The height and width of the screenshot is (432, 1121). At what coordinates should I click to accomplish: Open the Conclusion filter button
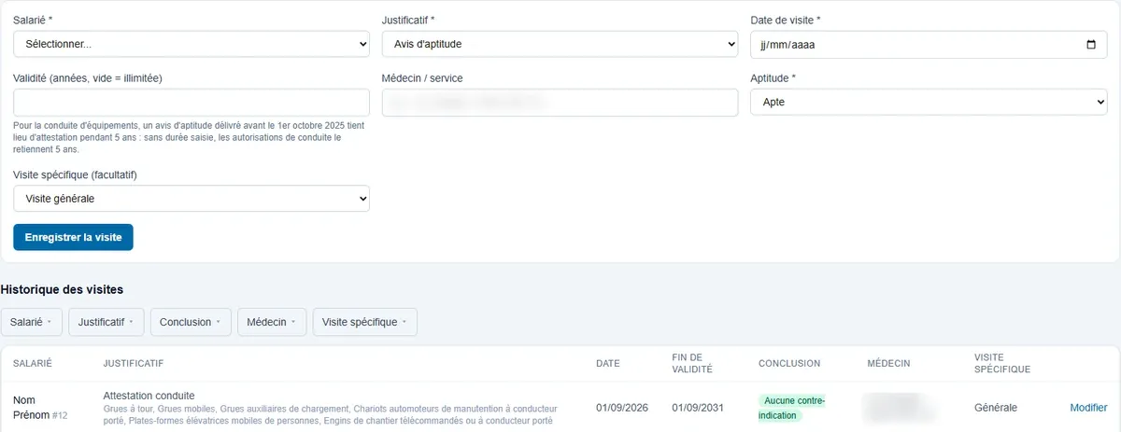191,322
